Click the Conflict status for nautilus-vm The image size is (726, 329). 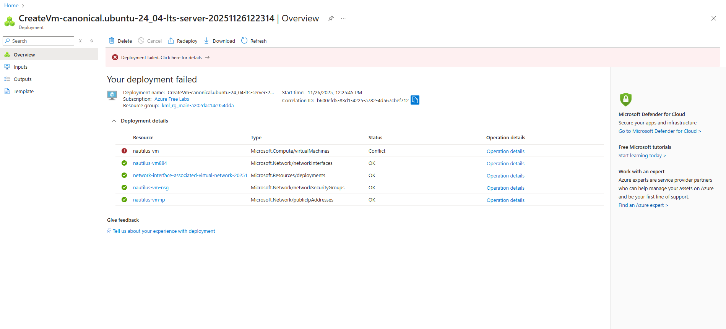(377, 151)
